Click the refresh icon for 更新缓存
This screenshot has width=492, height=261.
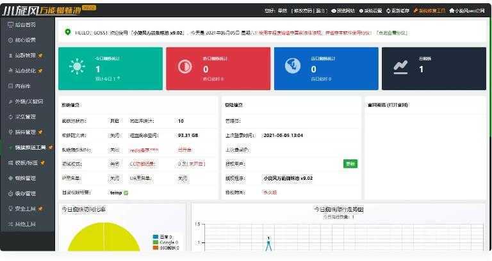click(388, 11)
